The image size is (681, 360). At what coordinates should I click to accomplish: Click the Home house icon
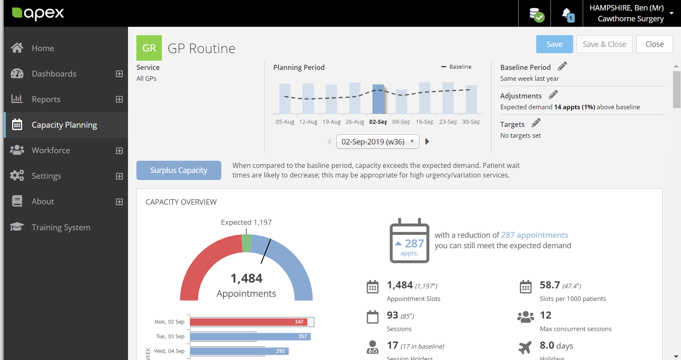[17, 48]
